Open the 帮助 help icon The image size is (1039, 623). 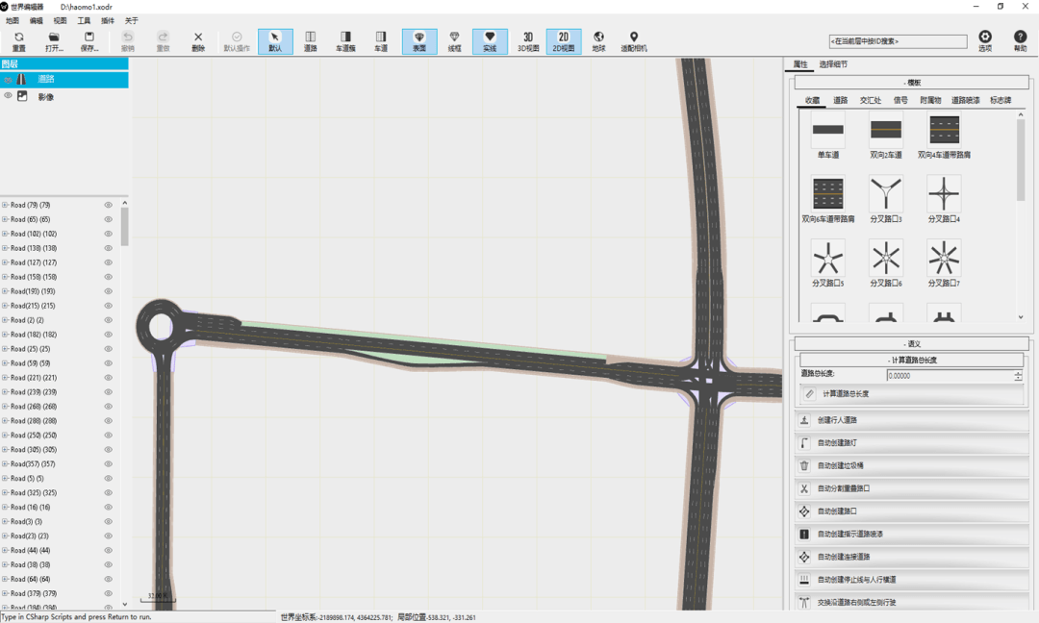point(1020,41)
